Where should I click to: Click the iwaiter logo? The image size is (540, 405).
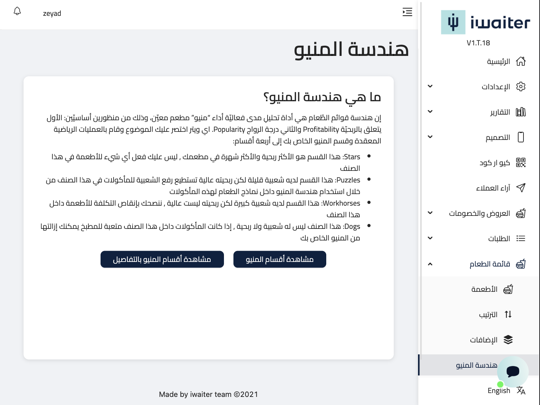coord(486,22)
